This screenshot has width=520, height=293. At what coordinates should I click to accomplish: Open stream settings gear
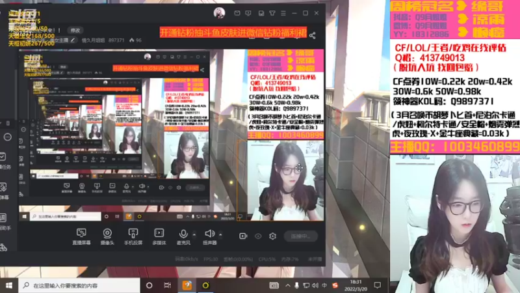pyautogui.click(x=272, y=236)
